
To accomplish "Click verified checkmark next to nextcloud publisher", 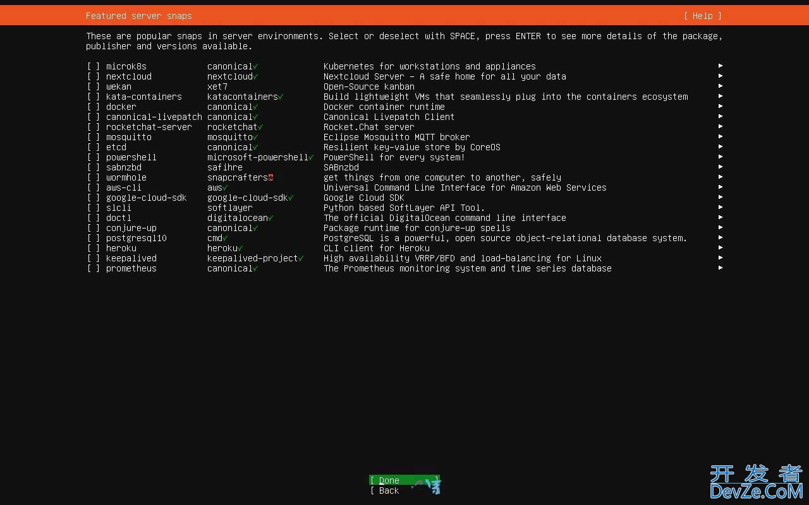I will [x=255, y=76].
